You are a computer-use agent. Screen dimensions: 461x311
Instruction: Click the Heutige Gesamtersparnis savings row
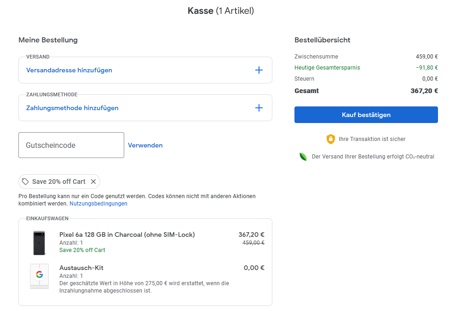pos(327,68)
